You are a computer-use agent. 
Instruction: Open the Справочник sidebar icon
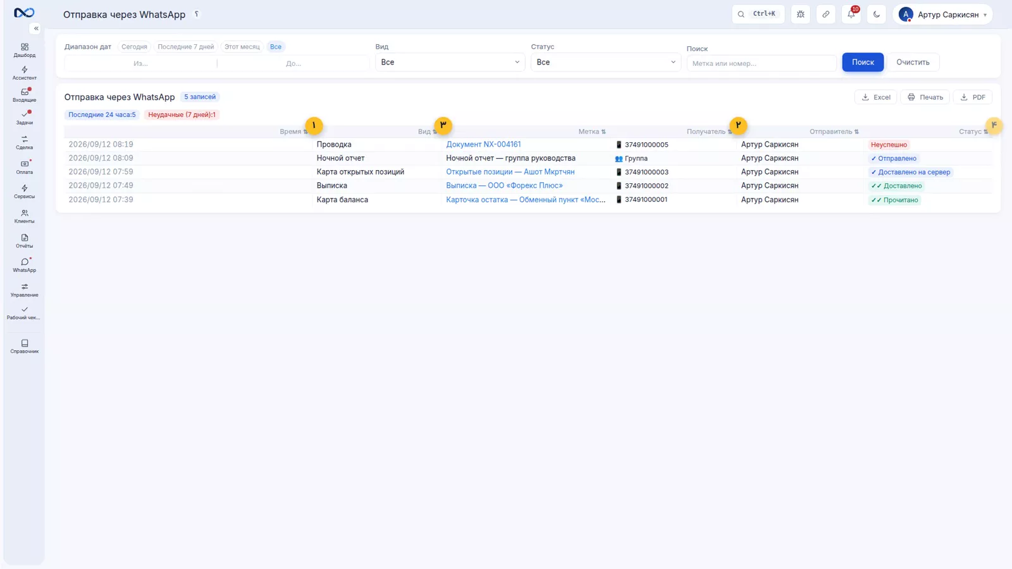click(x=24, y=346)
